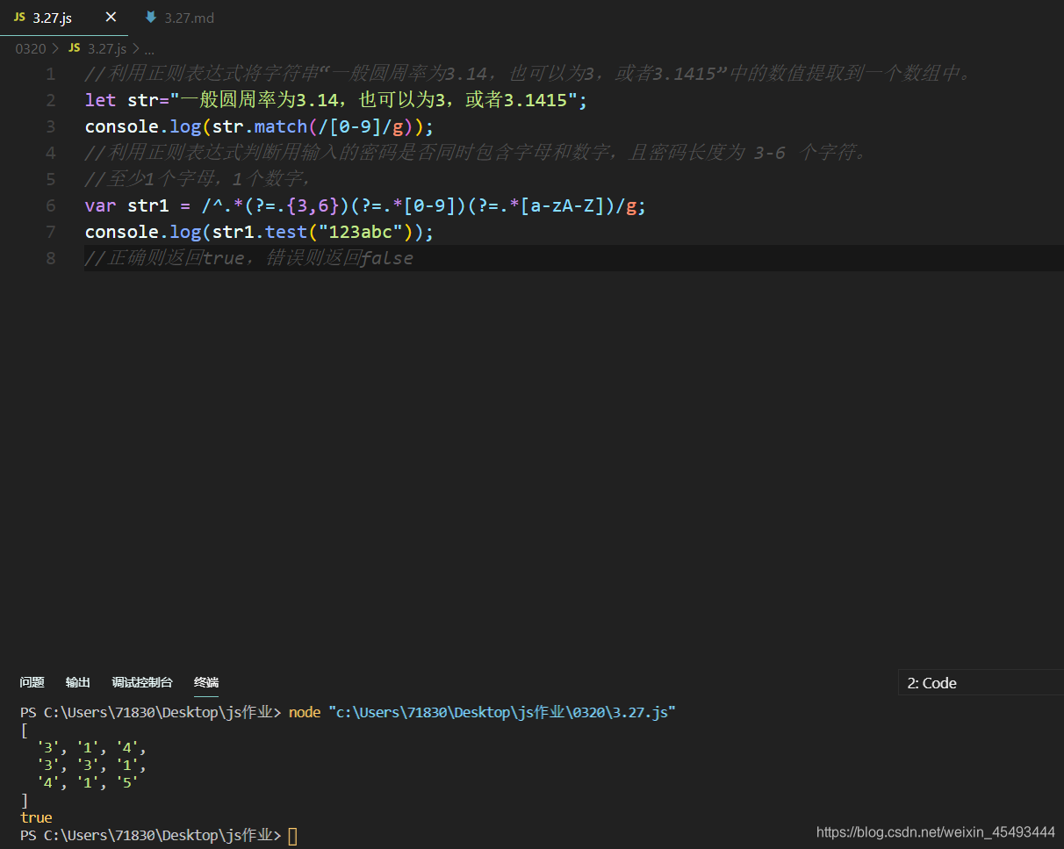Click line number 8 in the gutter

tap(51, 258)
